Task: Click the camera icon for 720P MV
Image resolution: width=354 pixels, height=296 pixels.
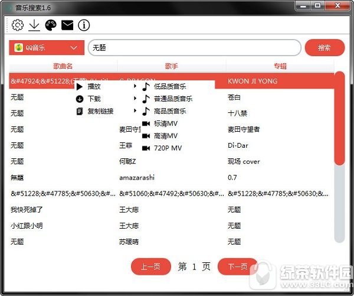Action: (x=146, y=148)
